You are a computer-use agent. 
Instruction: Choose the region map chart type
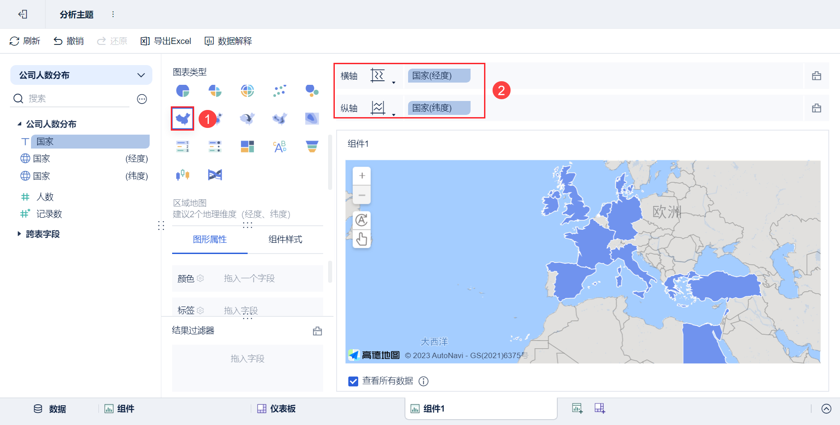182,118
